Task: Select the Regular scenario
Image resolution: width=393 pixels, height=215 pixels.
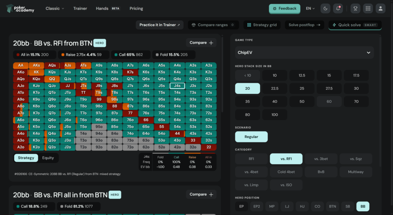Action: (251, 137)
